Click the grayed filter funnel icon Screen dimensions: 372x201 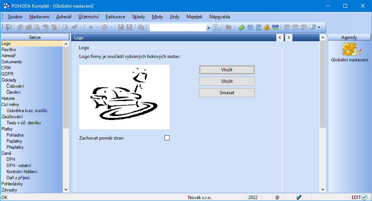click(x=217, y=27)
